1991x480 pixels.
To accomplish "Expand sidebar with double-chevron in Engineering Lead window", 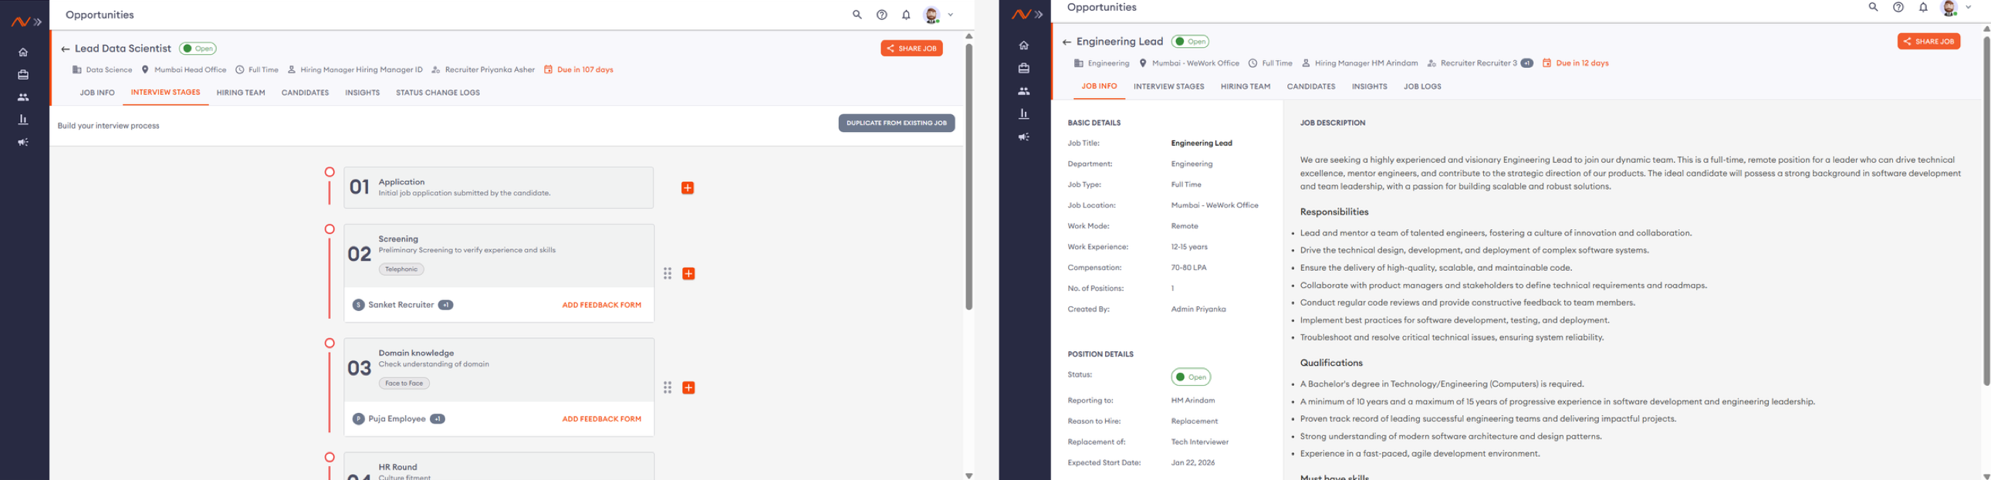I will (1038, 15).
